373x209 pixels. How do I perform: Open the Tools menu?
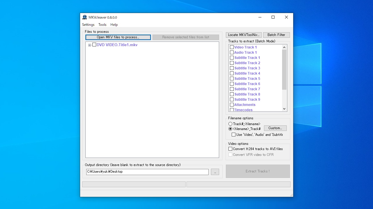click(102, 25)
